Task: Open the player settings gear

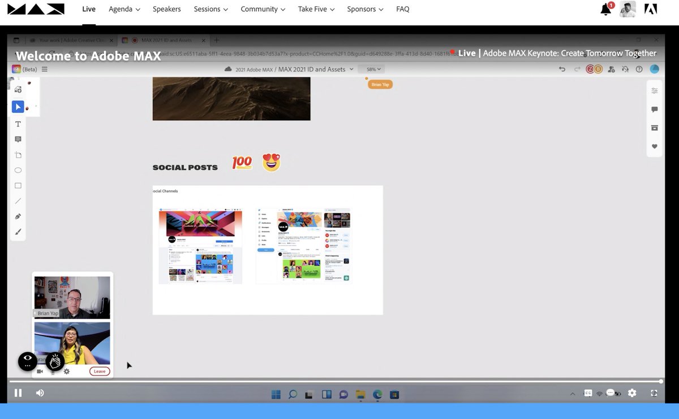Action: pyautogui.click(x=632, y=393)
